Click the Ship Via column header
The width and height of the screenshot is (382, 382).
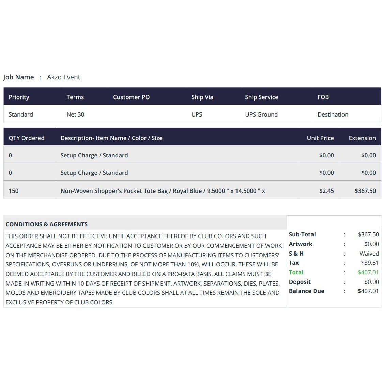pos(202,97)
